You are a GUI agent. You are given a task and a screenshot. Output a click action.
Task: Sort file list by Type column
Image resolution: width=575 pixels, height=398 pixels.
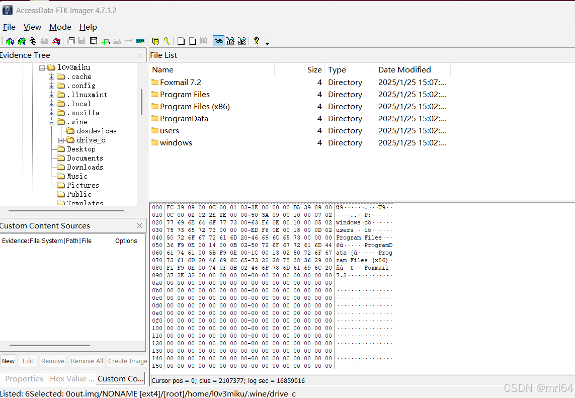click(x=350, y=70)
